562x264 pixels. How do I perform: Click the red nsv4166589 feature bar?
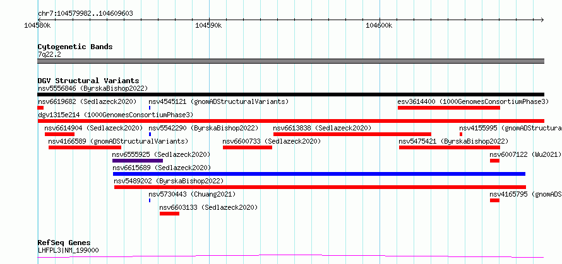point(85,147)
